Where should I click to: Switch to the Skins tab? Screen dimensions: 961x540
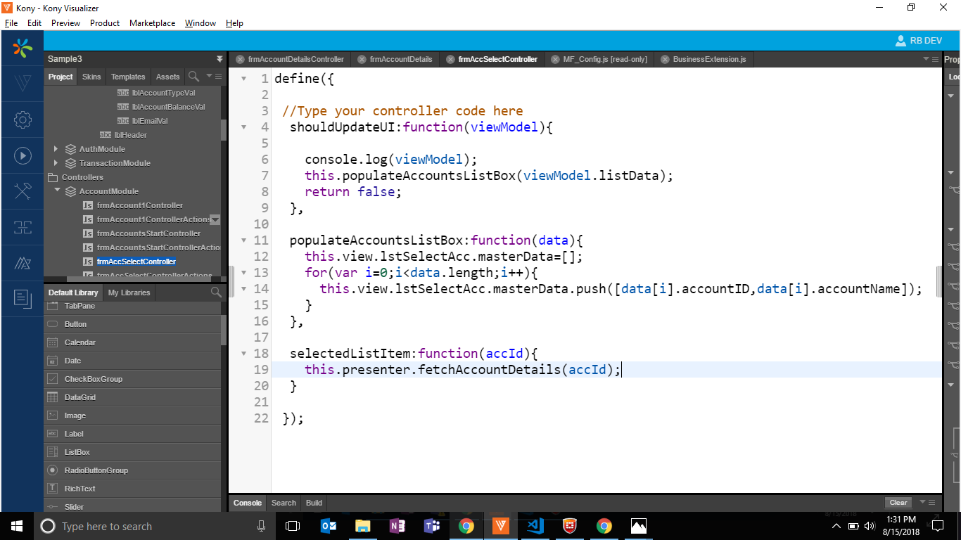click(x=91, y=77)
